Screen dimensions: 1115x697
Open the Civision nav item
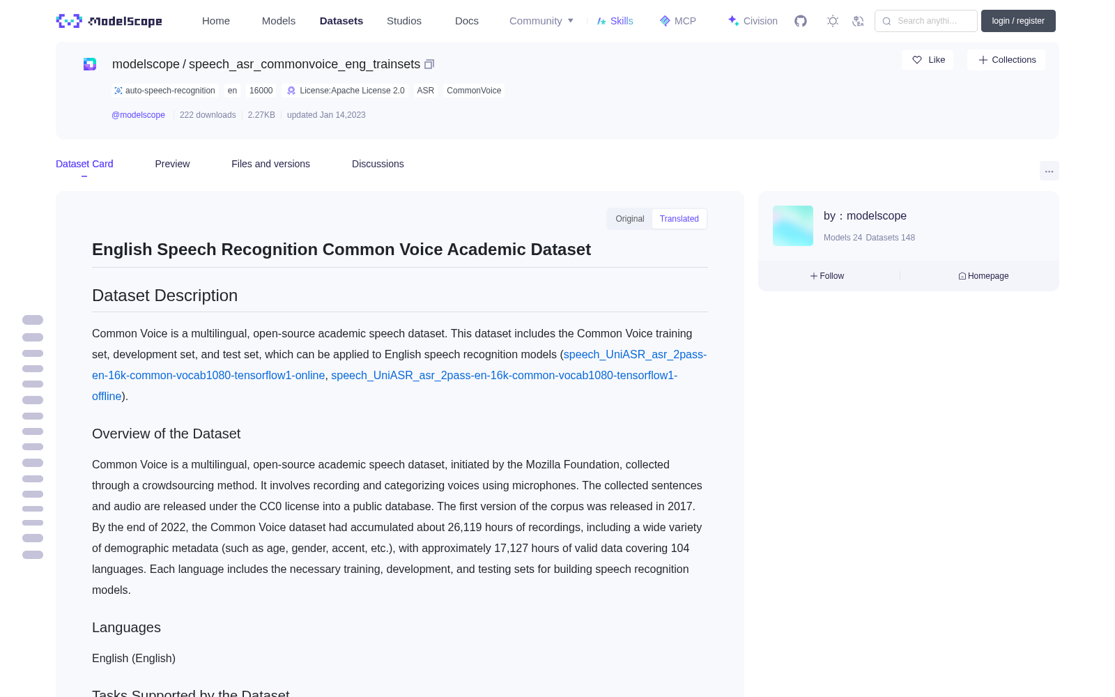coord(753,21)
